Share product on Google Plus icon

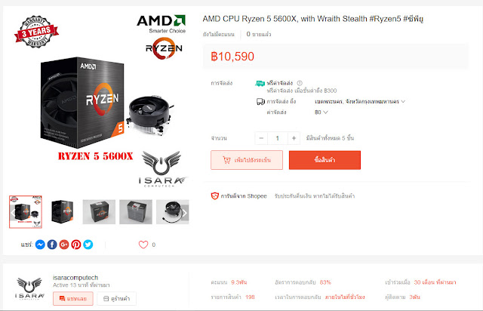pos(64,245)
